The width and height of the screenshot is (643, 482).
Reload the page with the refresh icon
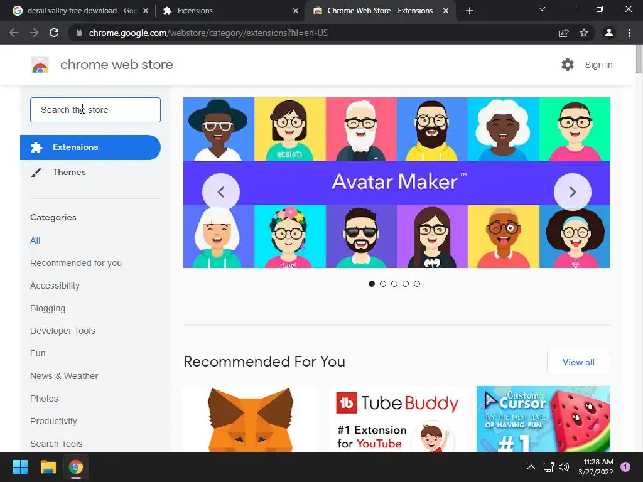pos(54,33)
